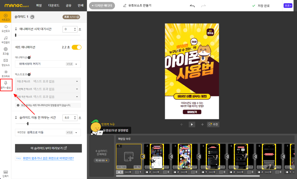This screenshot has width=297, height=179.
Task: Click the volume 100 icon on slide 1
Action: [121, 167]
